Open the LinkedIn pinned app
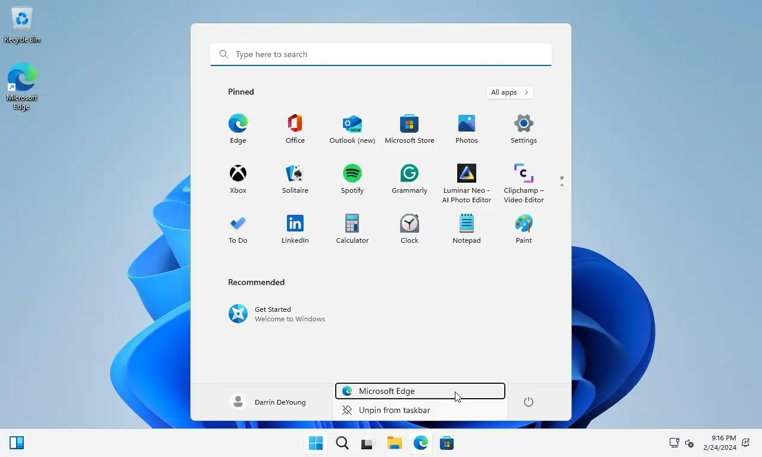 295,229
